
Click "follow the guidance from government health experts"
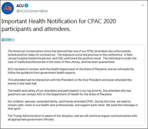[x=42, y=73]
